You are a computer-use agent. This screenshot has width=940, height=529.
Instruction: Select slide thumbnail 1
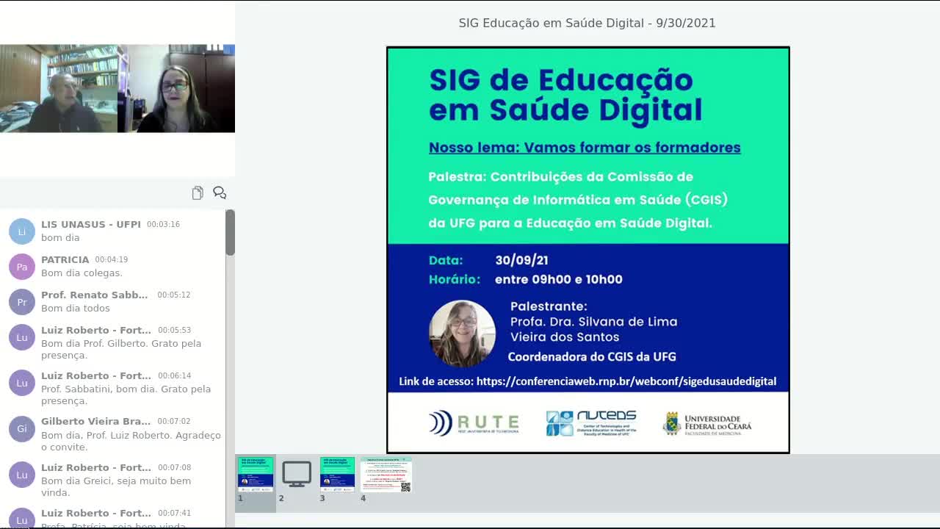coord(256,475)
